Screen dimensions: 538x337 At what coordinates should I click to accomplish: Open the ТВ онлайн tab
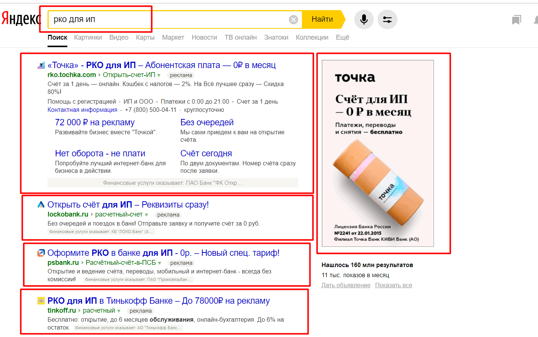click(241, 37)
